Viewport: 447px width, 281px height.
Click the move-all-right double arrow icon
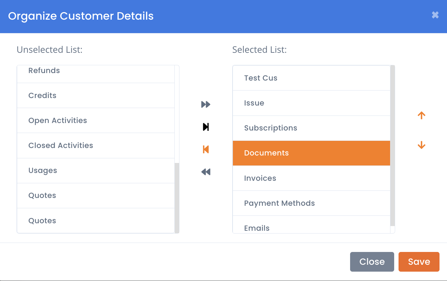pos(206,104)
